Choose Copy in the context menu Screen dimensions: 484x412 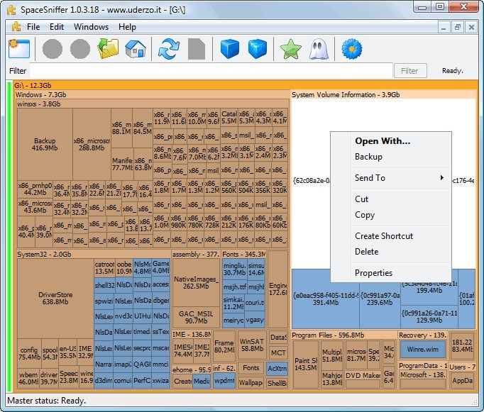365,215
